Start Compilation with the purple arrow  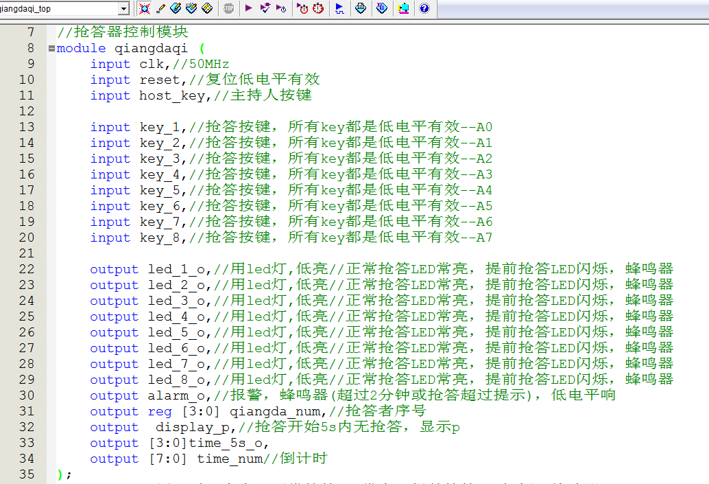[x=248, y=8]
